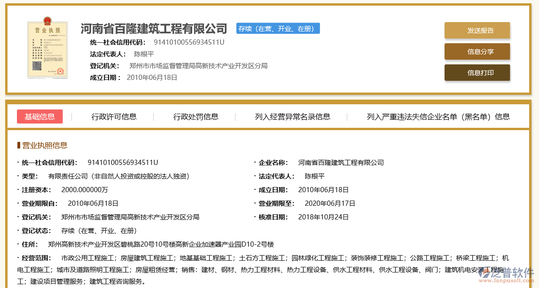Click the QR code on the business license

[37, 65]
